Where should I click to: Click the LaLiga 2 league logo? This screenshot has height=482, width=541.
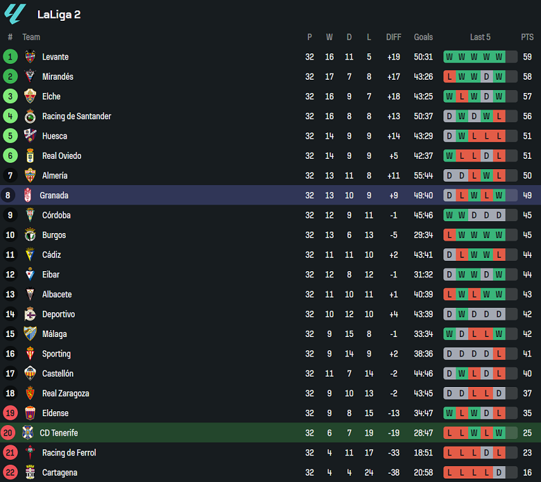tap(15, 13)
